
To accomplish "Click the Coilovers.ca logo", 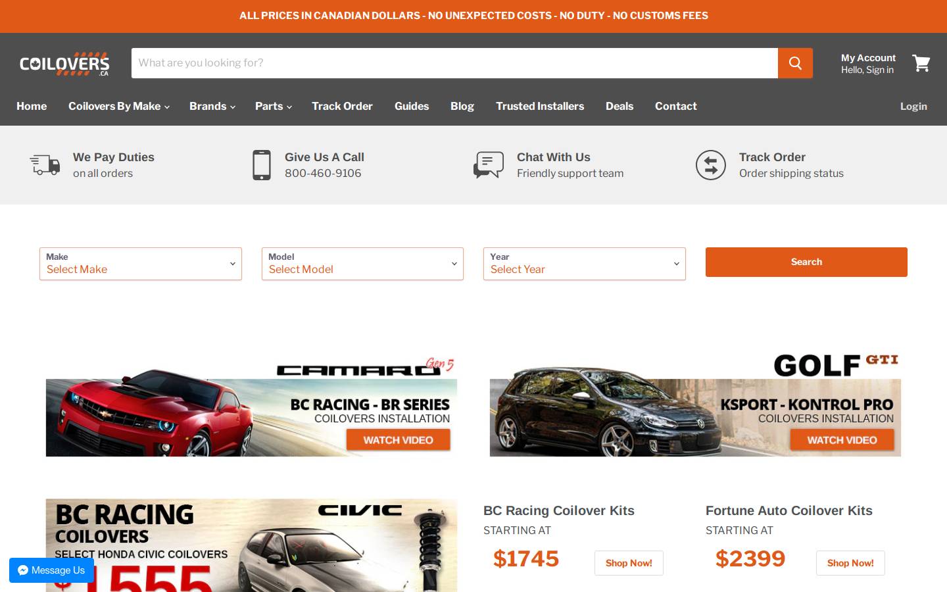I will pos(64,64).
